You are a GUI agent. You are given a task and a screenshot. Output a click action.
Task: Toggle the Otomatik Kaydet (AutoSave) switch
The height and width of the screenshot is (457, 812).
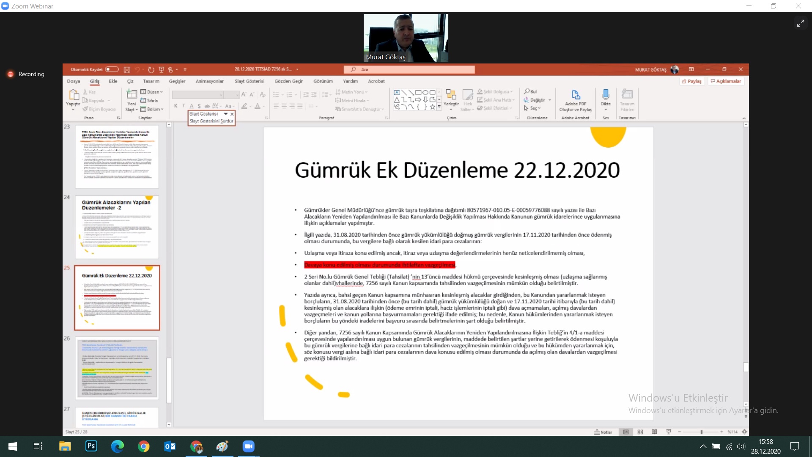(112, 69)
